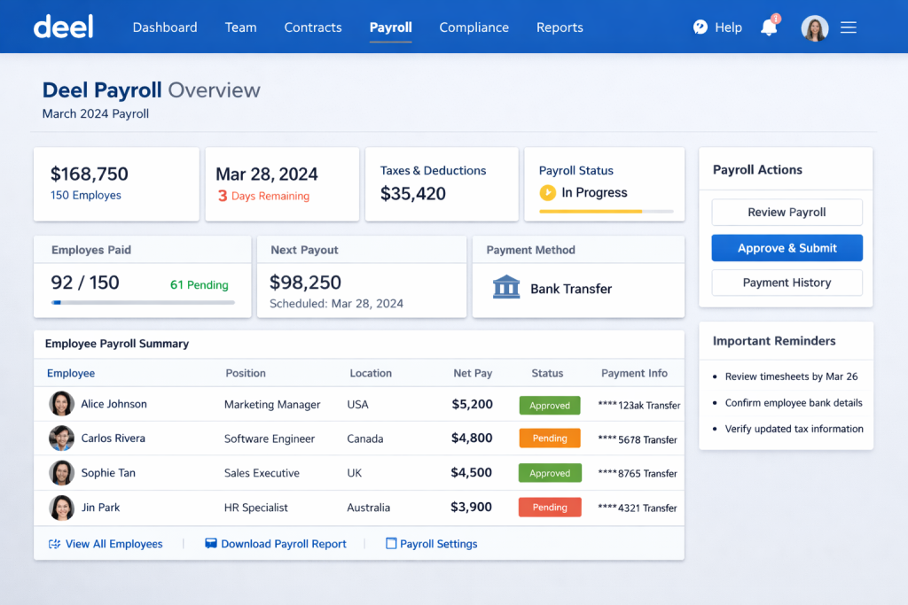Select Carlos Rivera name
The width and height of the screenshot is (908, 605).
[x=113, y=438]
